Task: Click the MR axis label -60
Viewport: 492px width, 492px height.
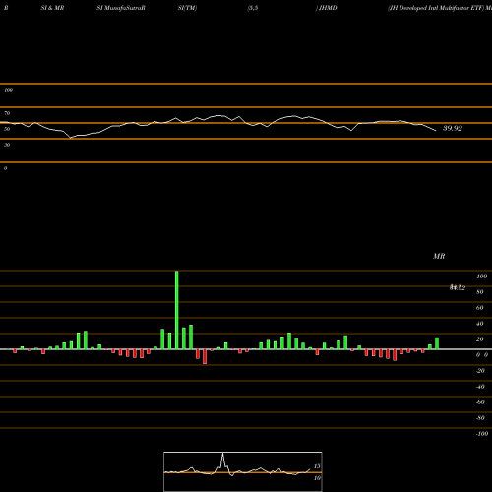Action: (480, 402)
